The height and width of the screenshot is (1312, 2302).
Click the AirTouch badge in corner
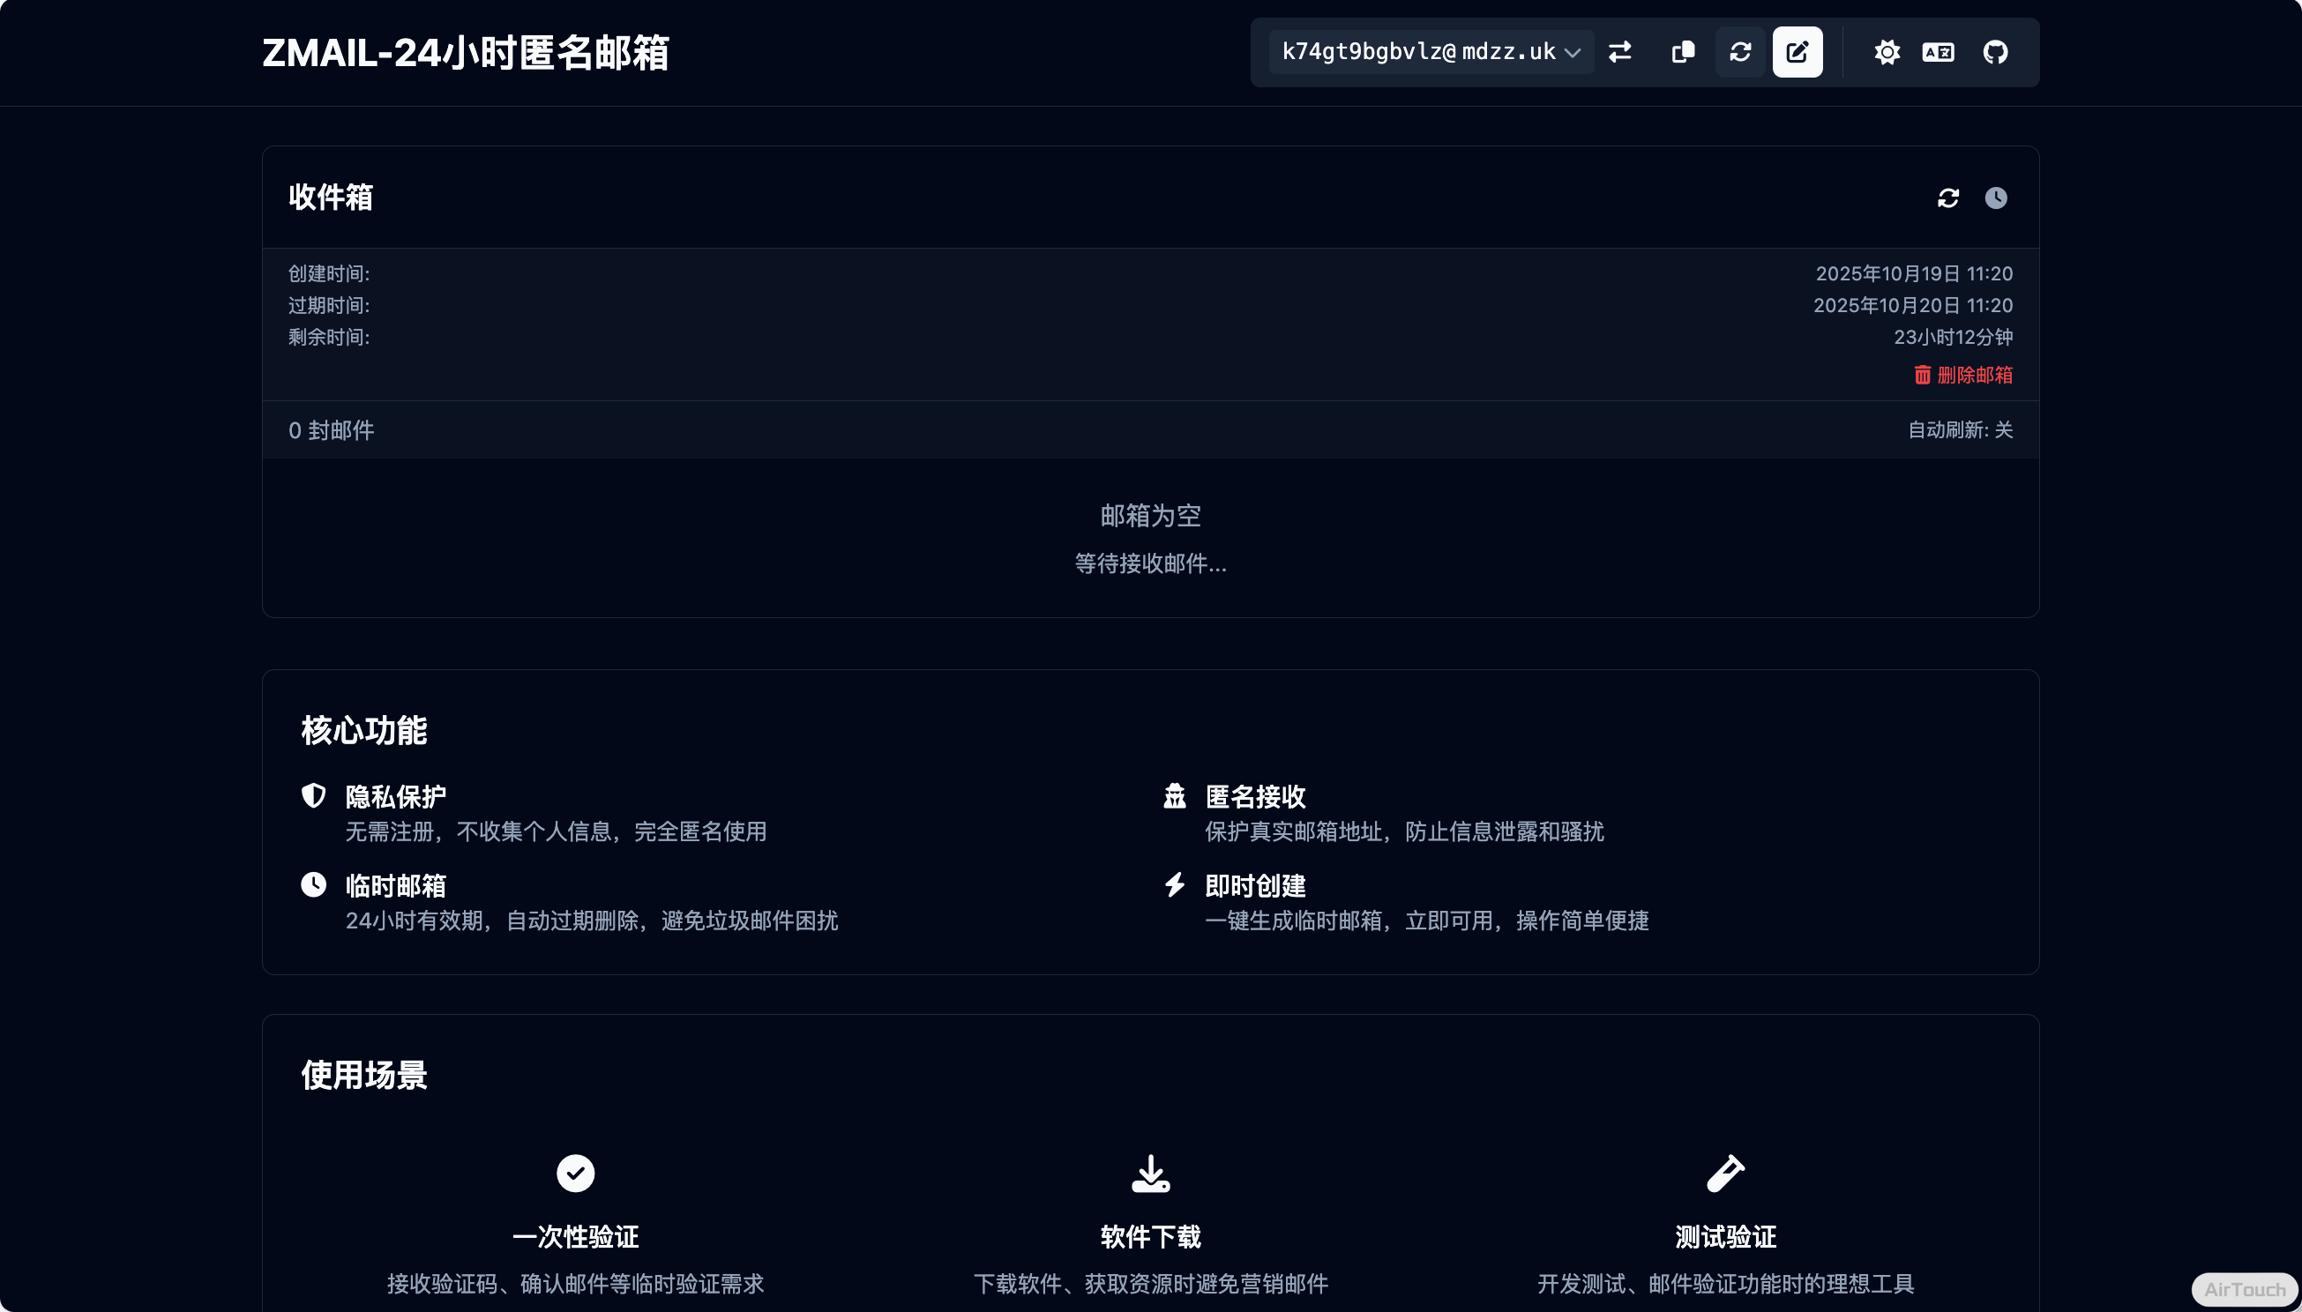pyautogui.click(x=2245, y=1289)
